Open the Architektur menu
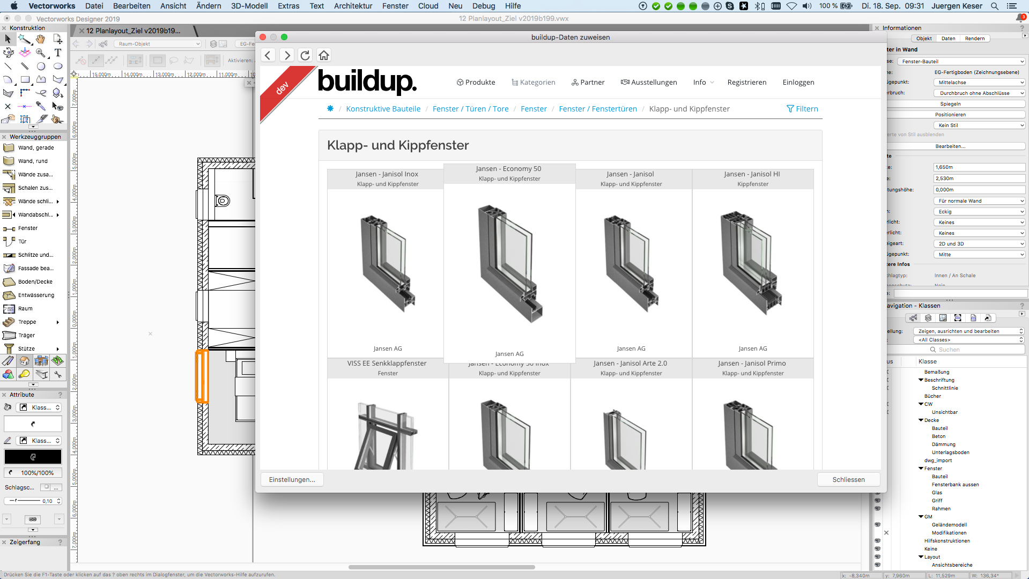Image resolution: width=1029 pixels, height=579 pixels. (353, 6)
